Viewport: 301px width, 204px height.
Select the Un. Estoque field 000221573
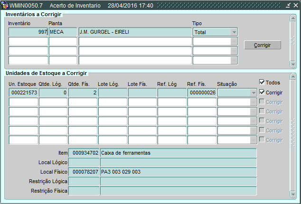24,93
